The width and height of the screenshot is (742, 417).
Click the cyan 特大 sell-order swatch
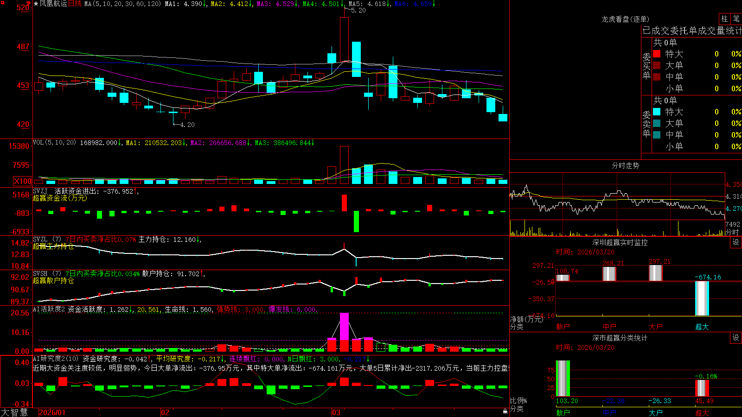coord(657,112)
